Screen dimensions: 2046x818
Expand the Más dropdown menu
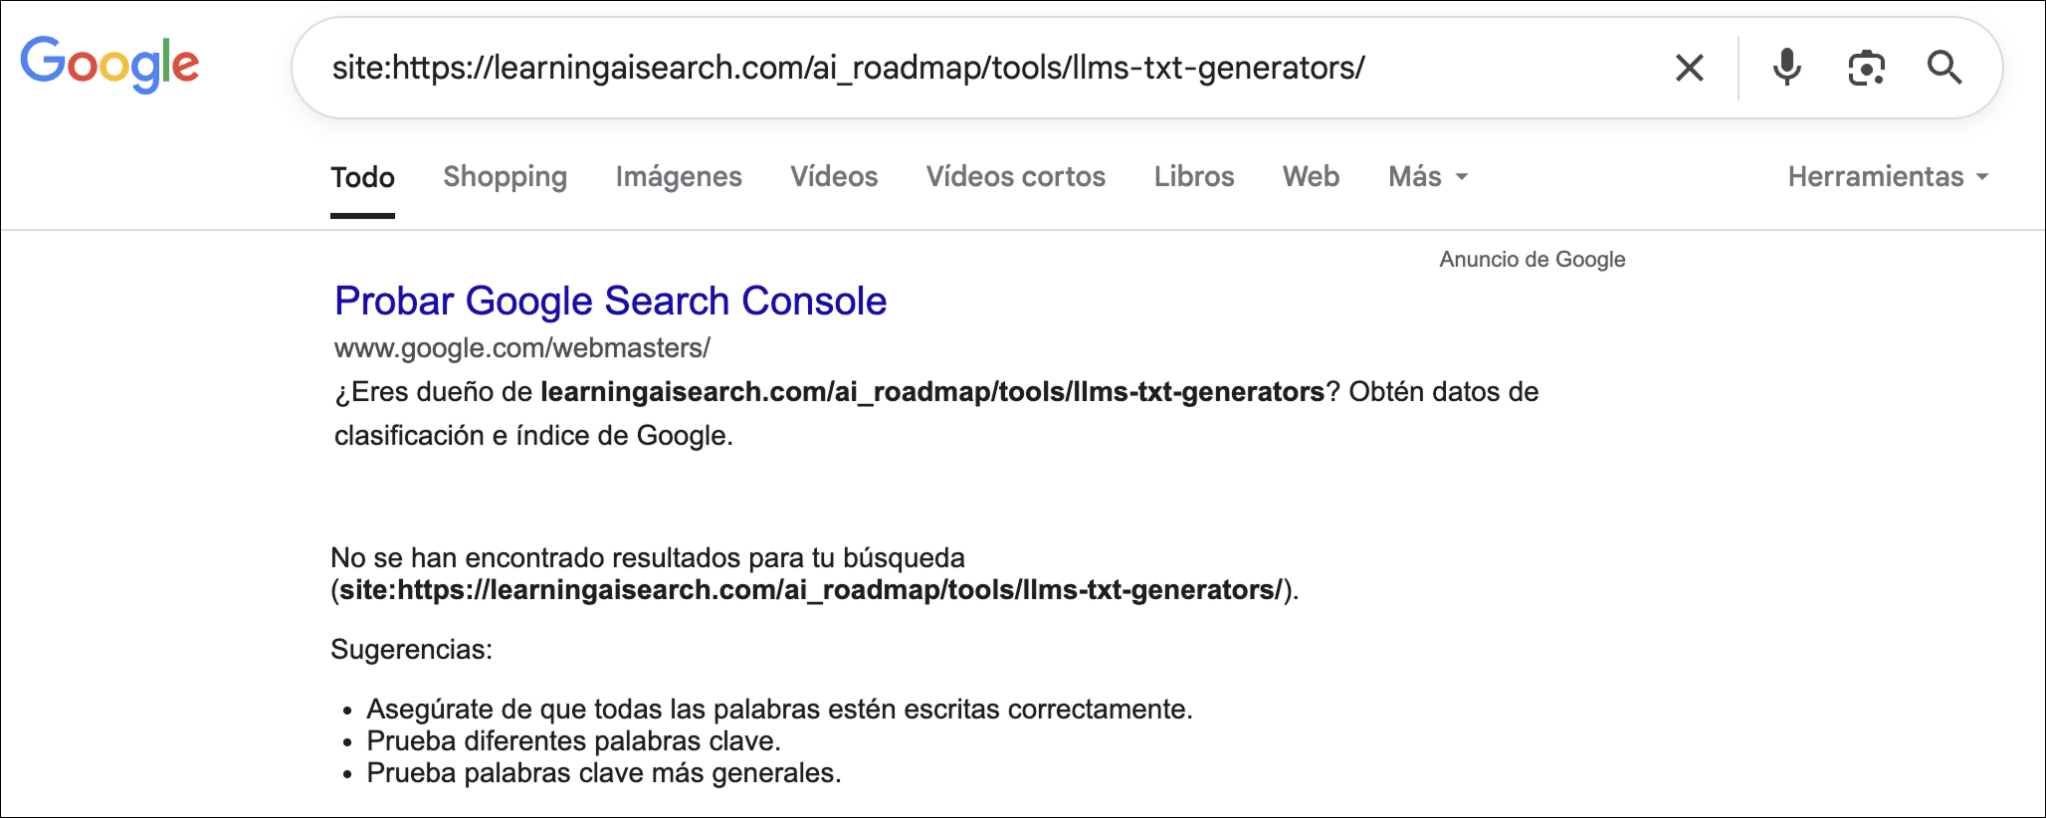(1428, 177)
